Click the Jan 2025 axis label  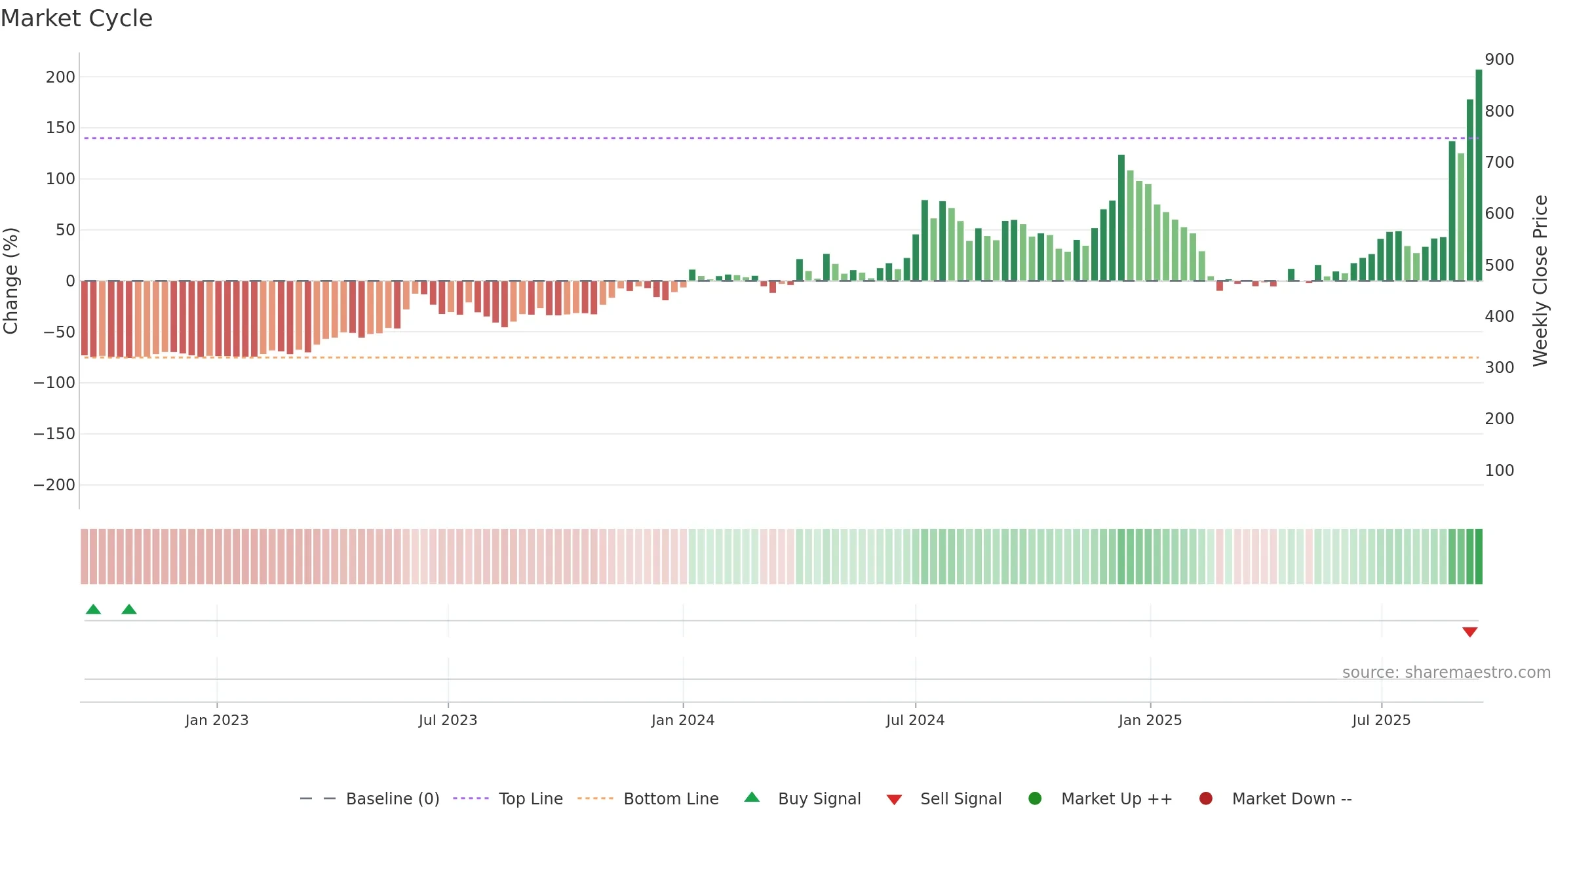1150,720
